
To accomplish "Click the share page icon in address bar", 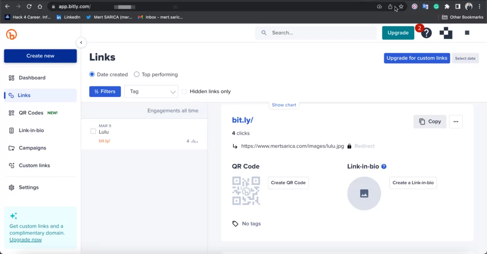I will pyautogui.click(x=390, y=7).
